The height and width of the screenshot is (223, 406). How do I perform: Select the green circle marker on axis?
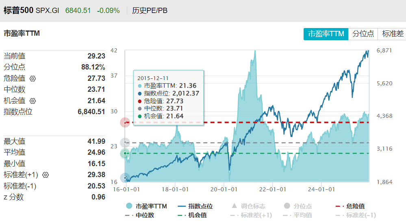pos(125,154)
